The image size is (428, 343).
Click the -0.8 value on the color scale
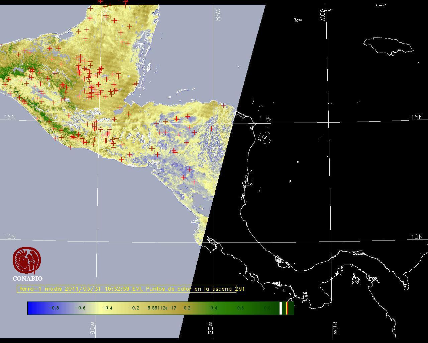(x=53, y=308)
